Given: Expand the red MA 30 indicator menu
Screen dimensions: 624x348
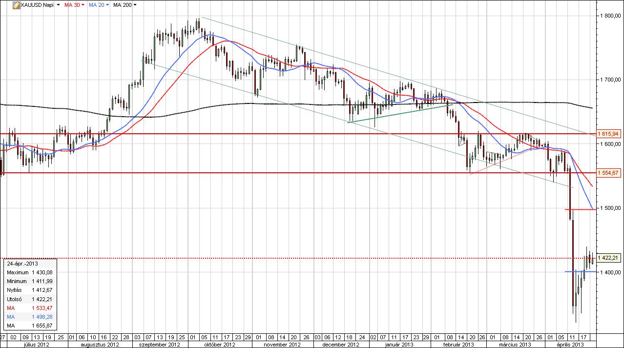Looking at the screenshot, I should coord(83,5).
